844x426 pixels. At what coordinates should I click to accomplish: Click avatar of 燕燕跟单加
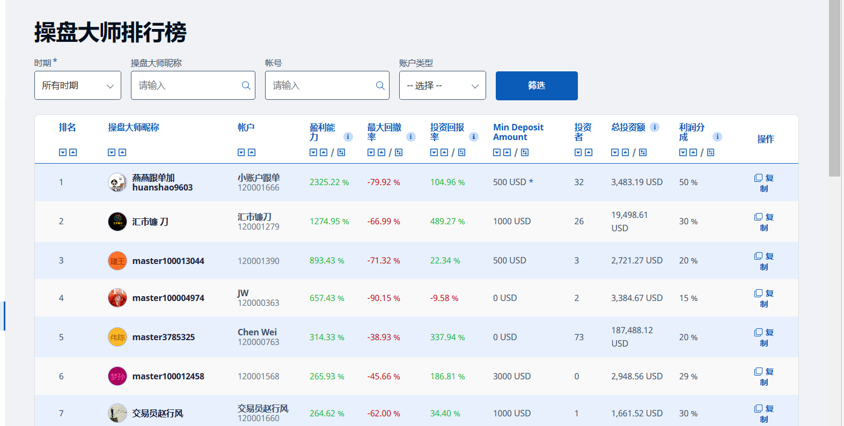coord(118,182)
